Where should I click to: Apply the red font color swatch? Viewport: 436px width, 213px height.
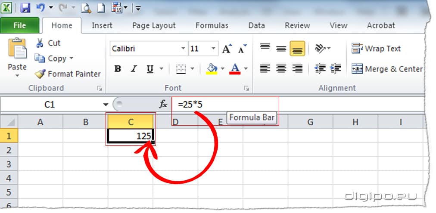coord(235,69)
